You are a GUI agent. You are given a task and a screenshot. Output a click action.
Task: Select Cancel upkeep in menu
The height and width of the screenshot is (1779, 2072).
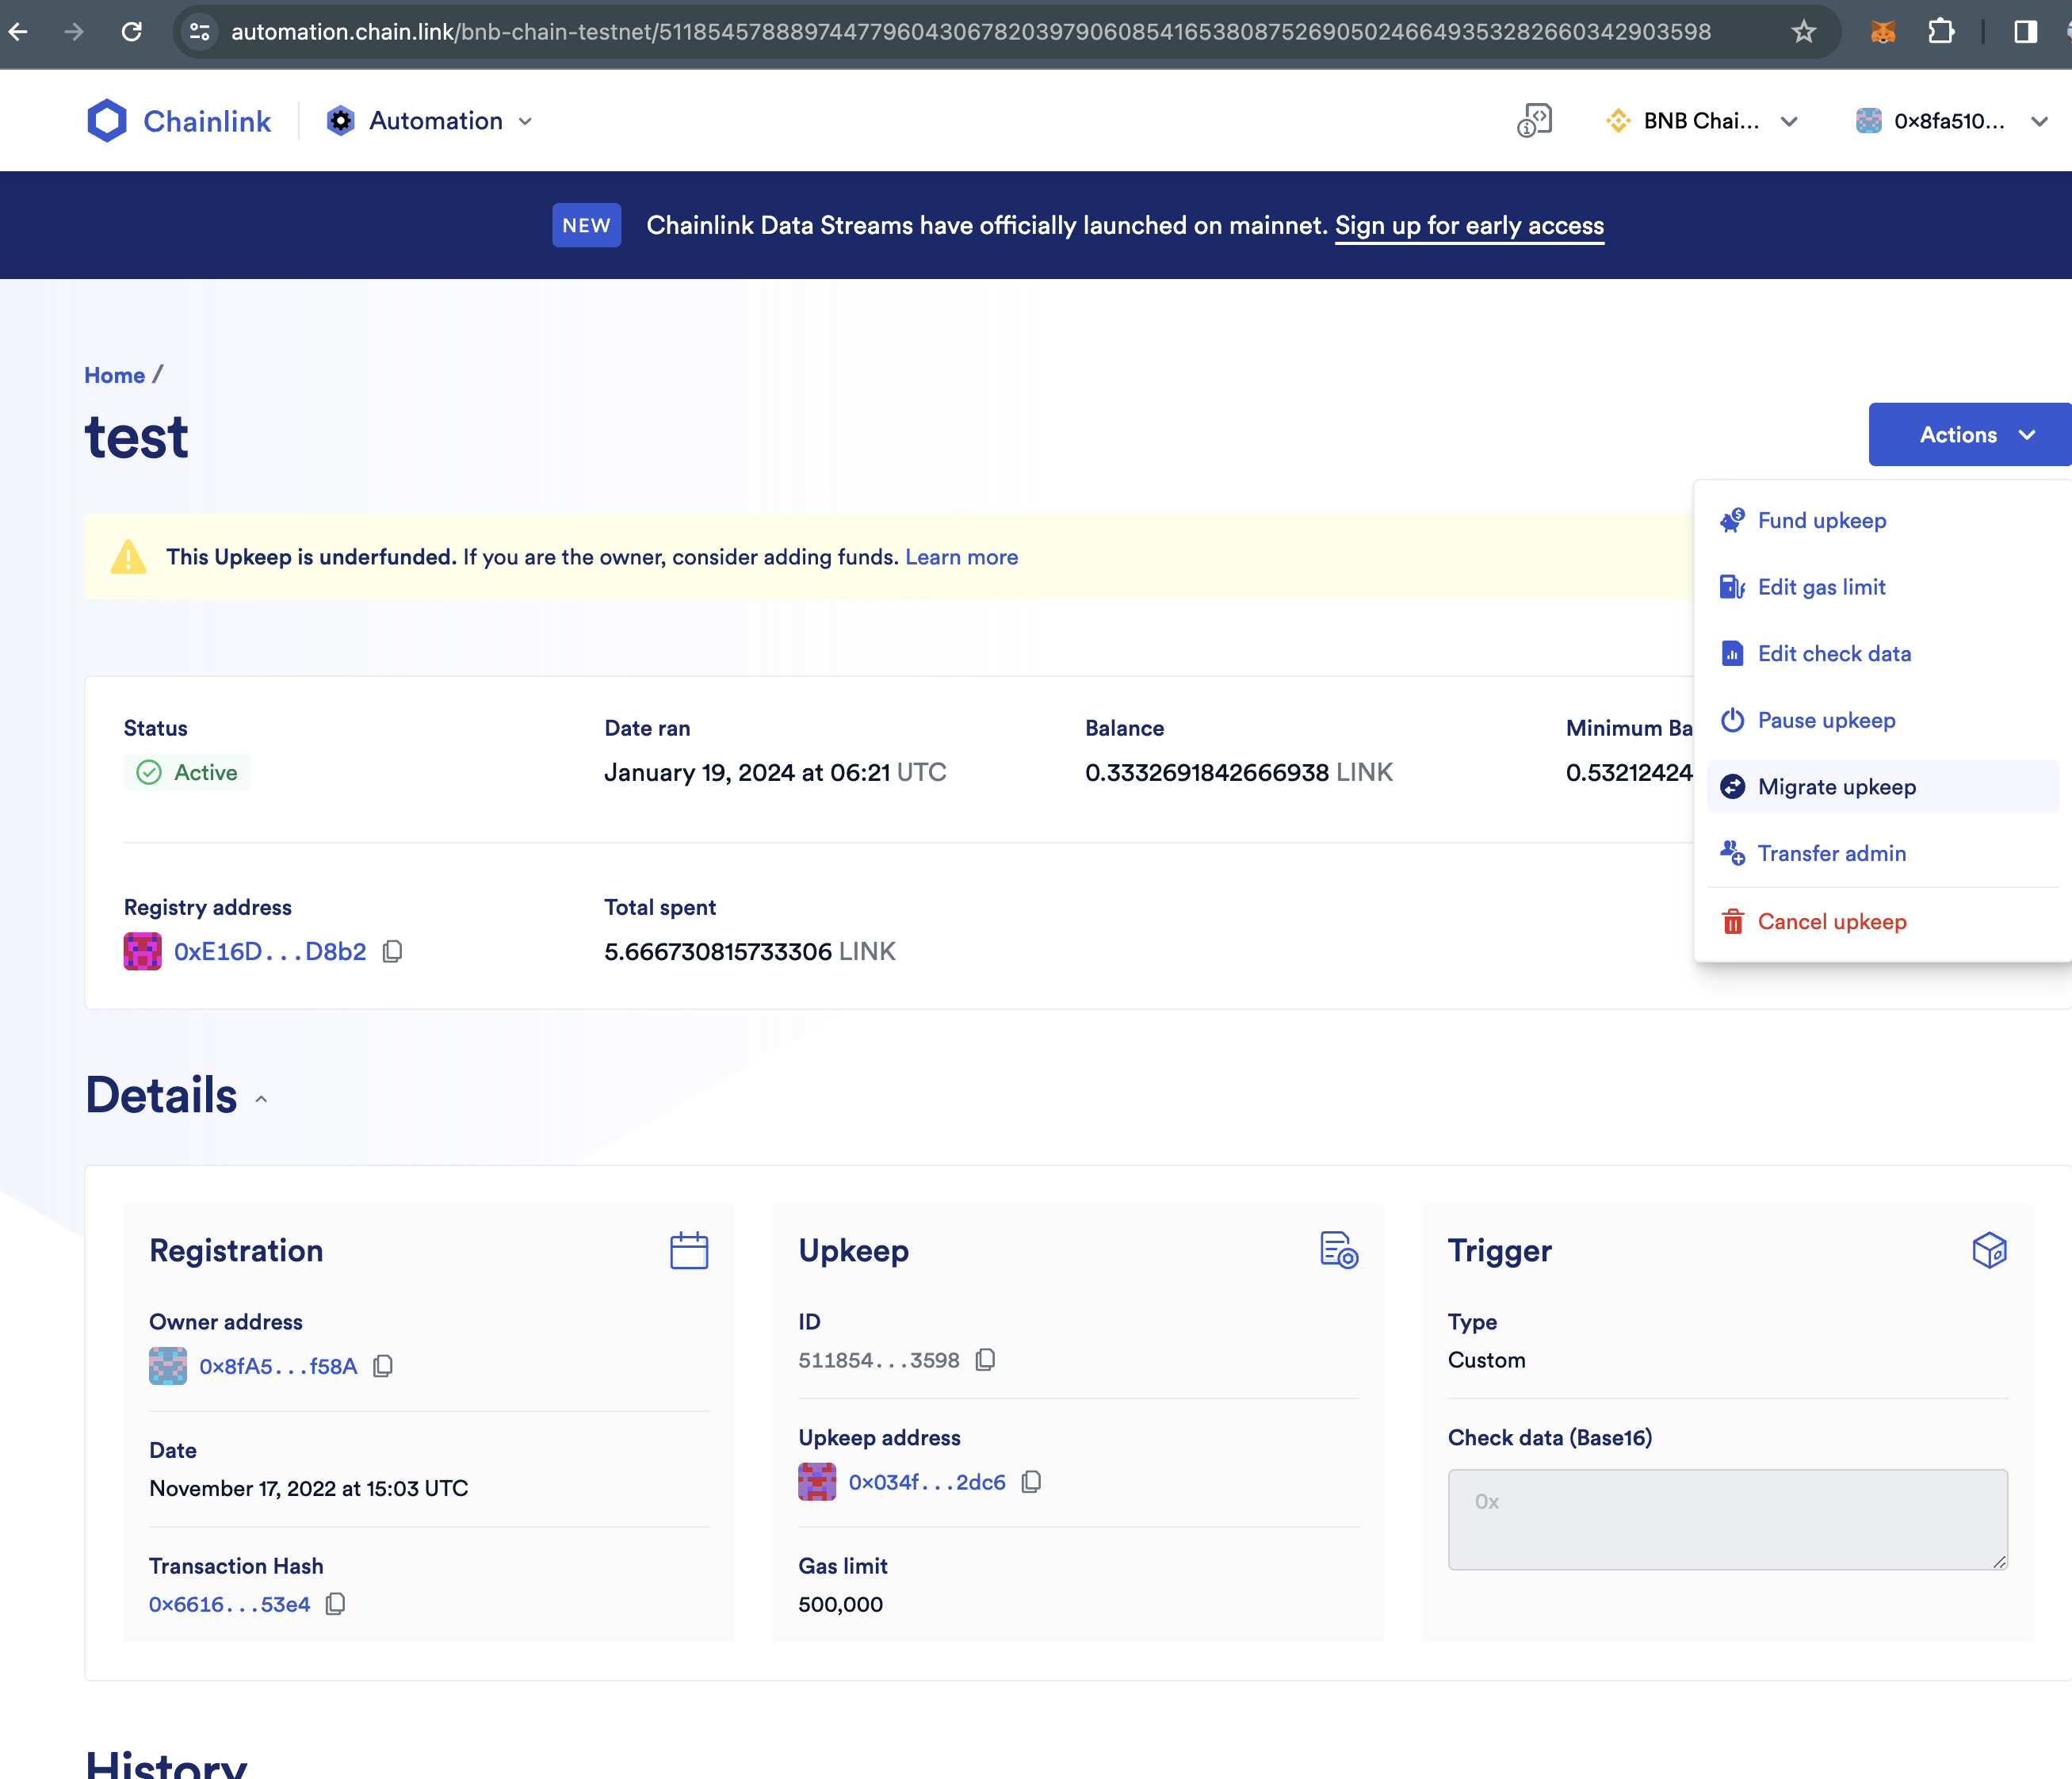[1831, 921]
